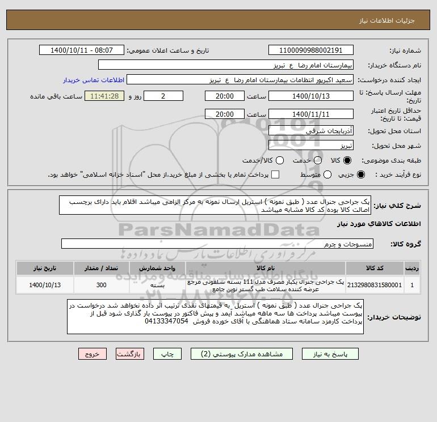
Task: Open مشاهده مدارک پیوستی (2) button
Action: click(x=242, y=354)
